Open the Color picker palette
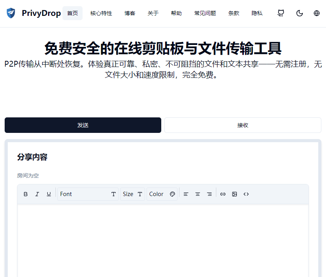Image resolution: width=326 pixels, height=277 pixels. coord(162,194)
